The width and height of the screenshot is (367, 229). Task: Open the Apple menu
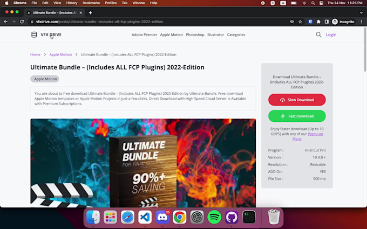pyautogui.click(x=6, y=3)
